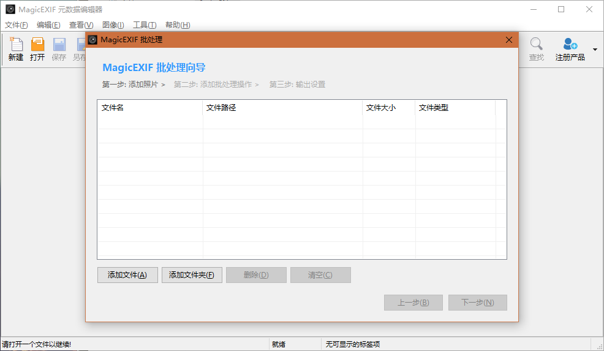Open the 工具(T) menu

(x=145, y=25)
